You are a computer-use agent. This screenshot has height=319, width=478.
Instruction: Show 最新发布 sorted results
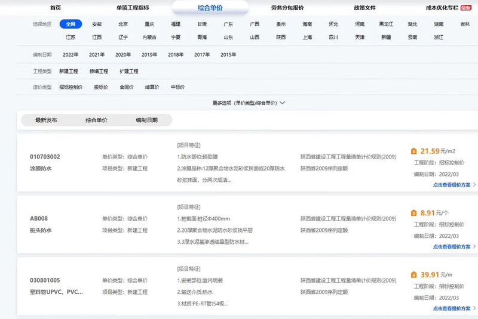(x=46, y=120)
